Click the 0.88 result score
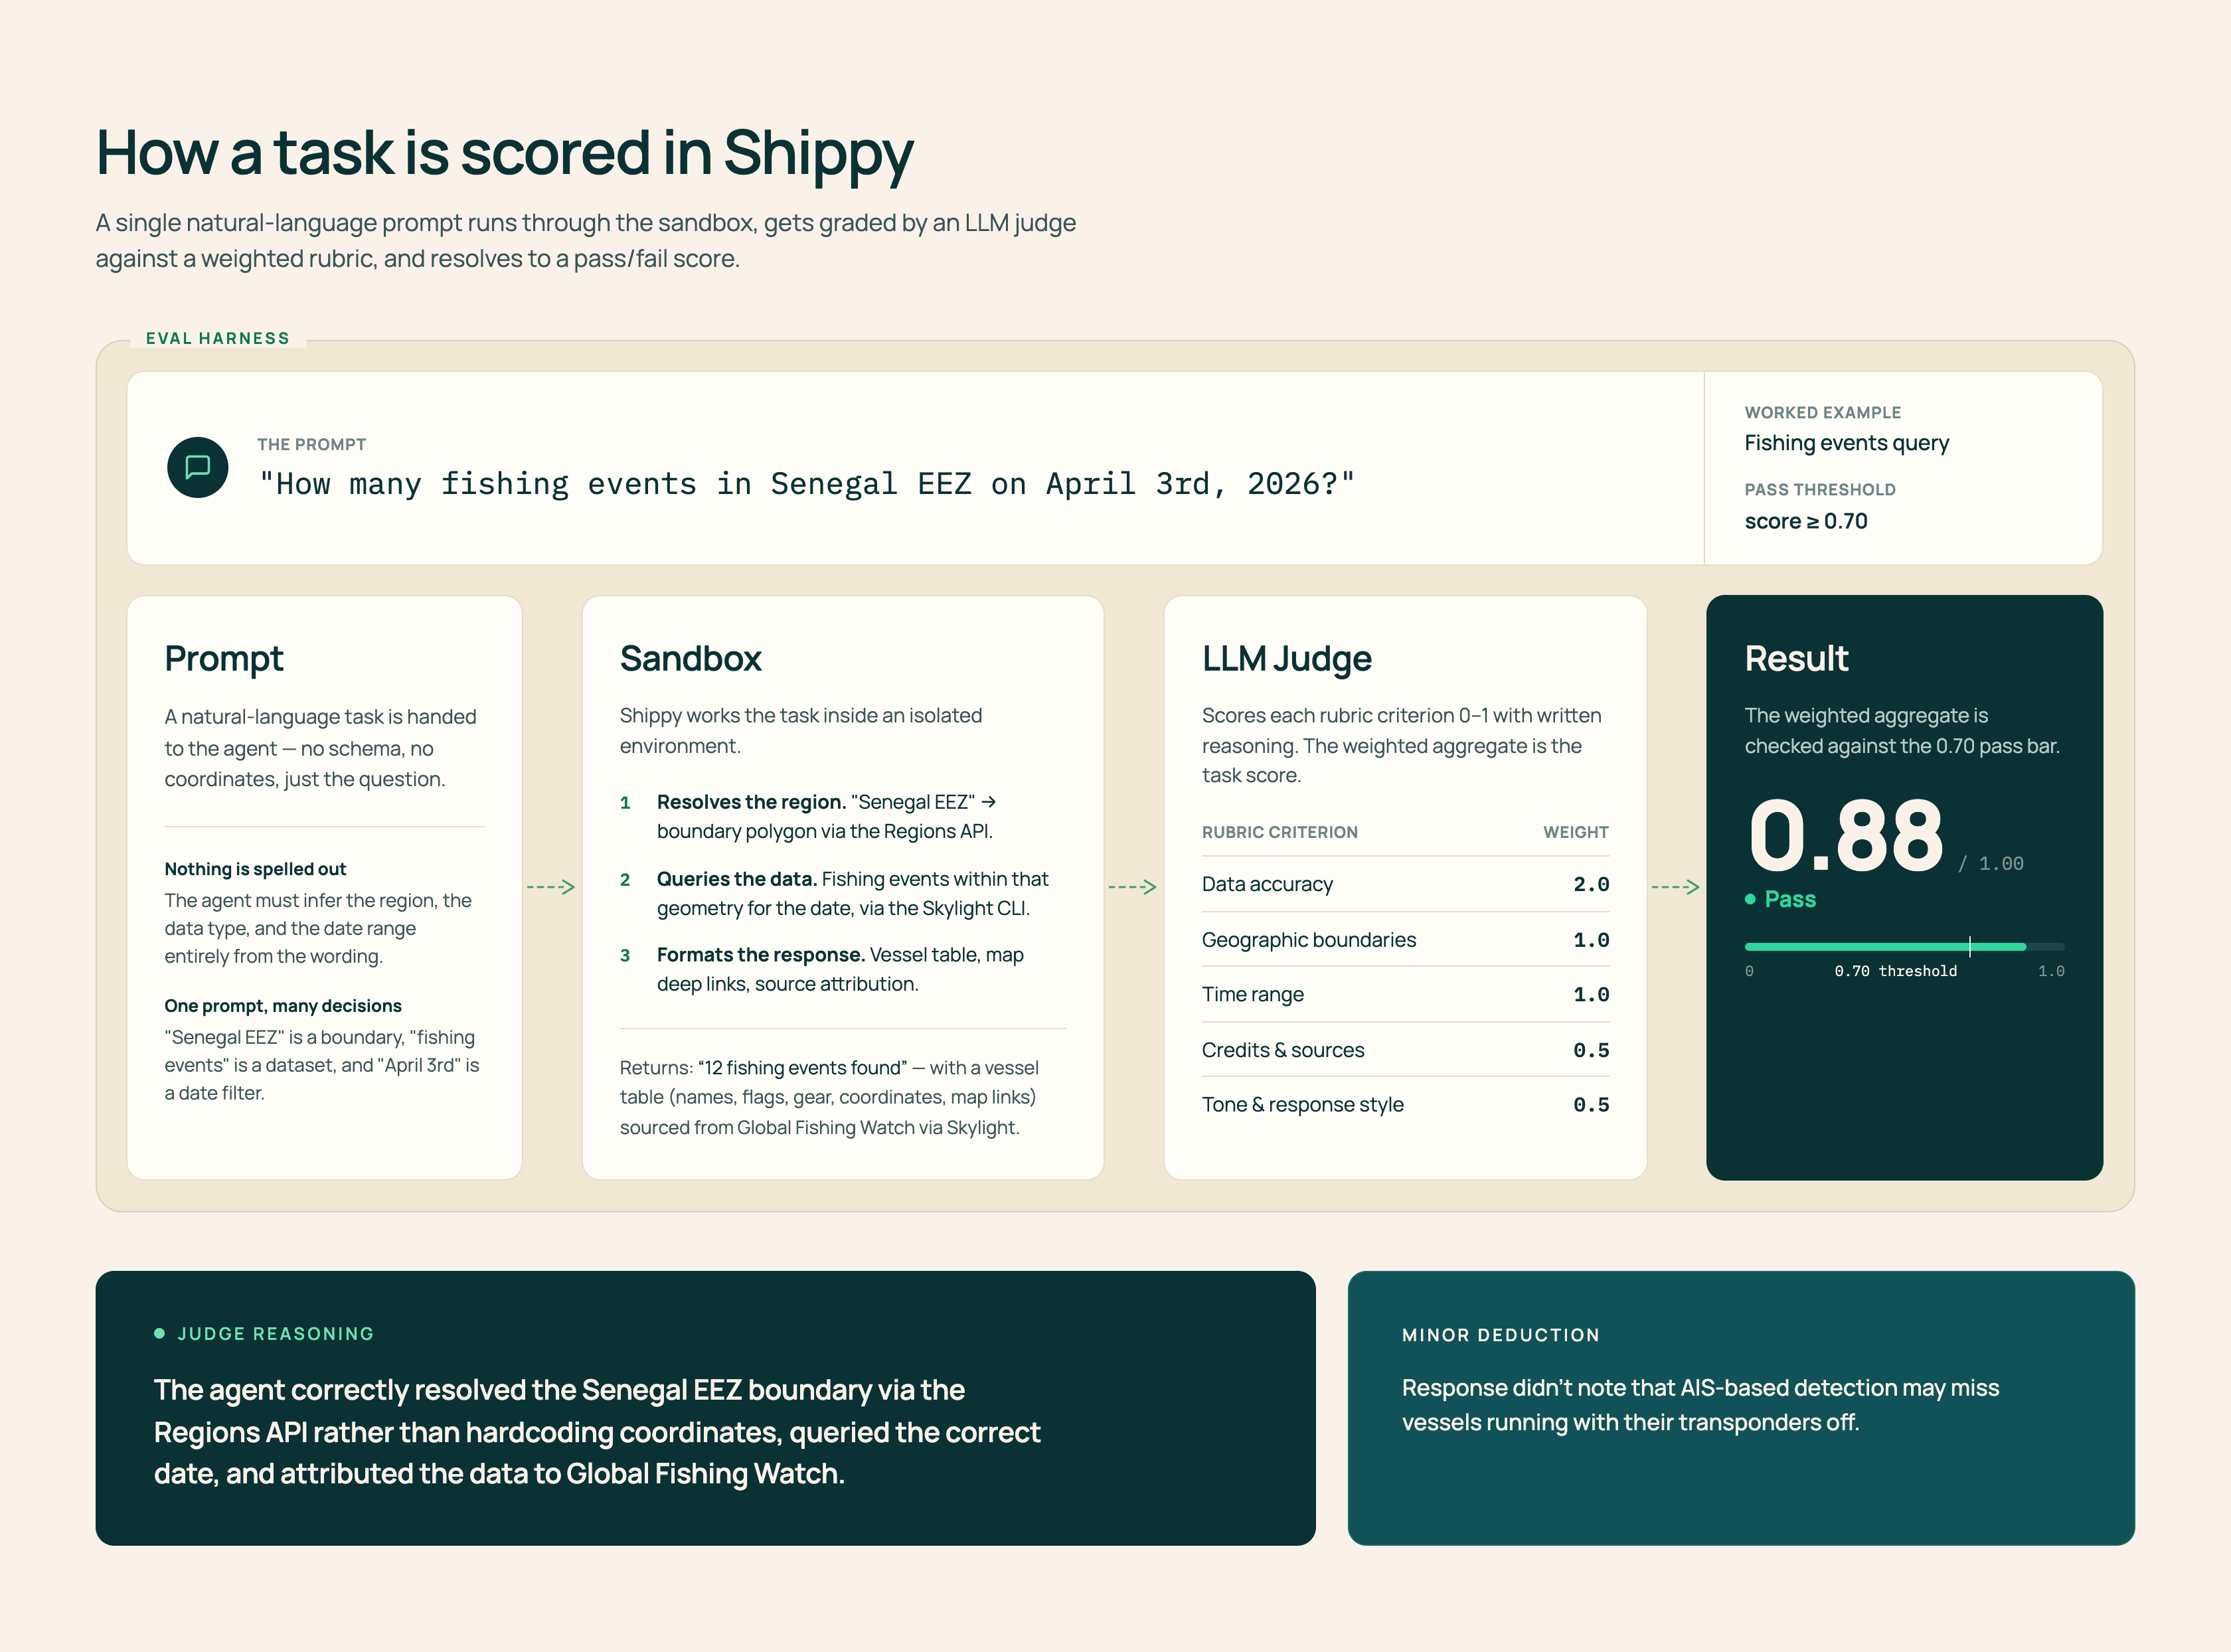This screenshot has width=2231, height=1652. [x=1846, y=836]
